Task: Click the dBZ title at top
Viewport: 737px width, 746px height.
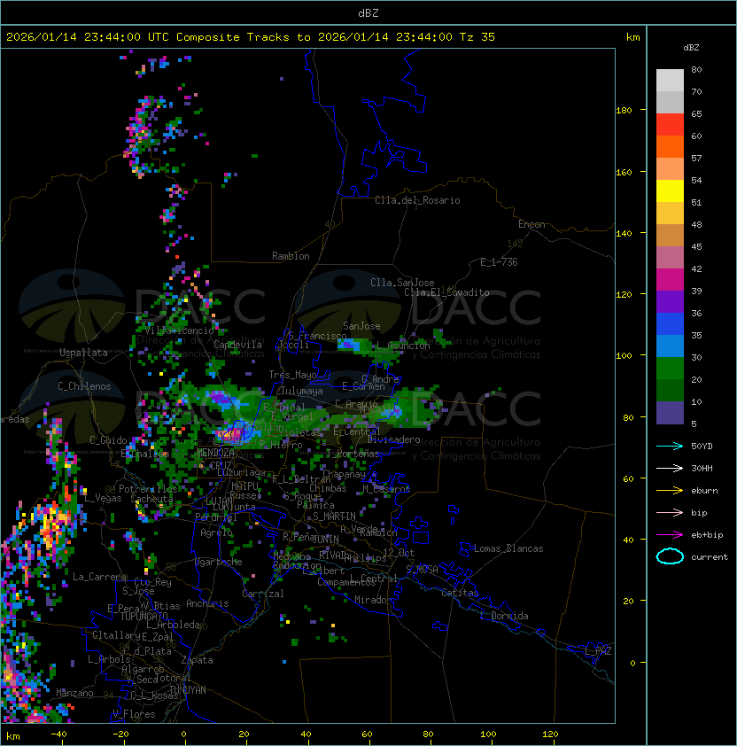Action: click(x=368, y=12)
